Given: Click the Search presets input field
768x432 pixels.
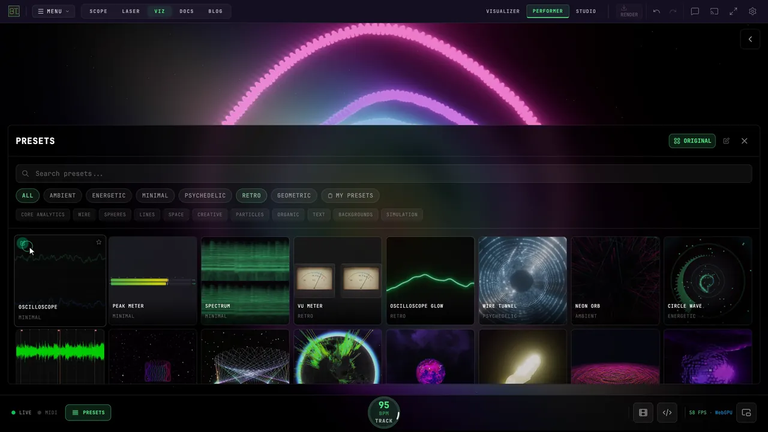Looking at the screenshot, I should pyautogui.click(x=384, y=174).
